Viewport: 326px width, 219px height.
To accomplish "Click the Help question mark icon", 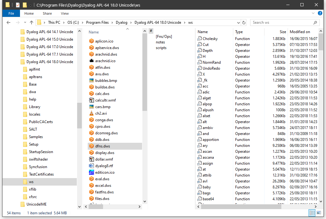I will coord(320,13).
